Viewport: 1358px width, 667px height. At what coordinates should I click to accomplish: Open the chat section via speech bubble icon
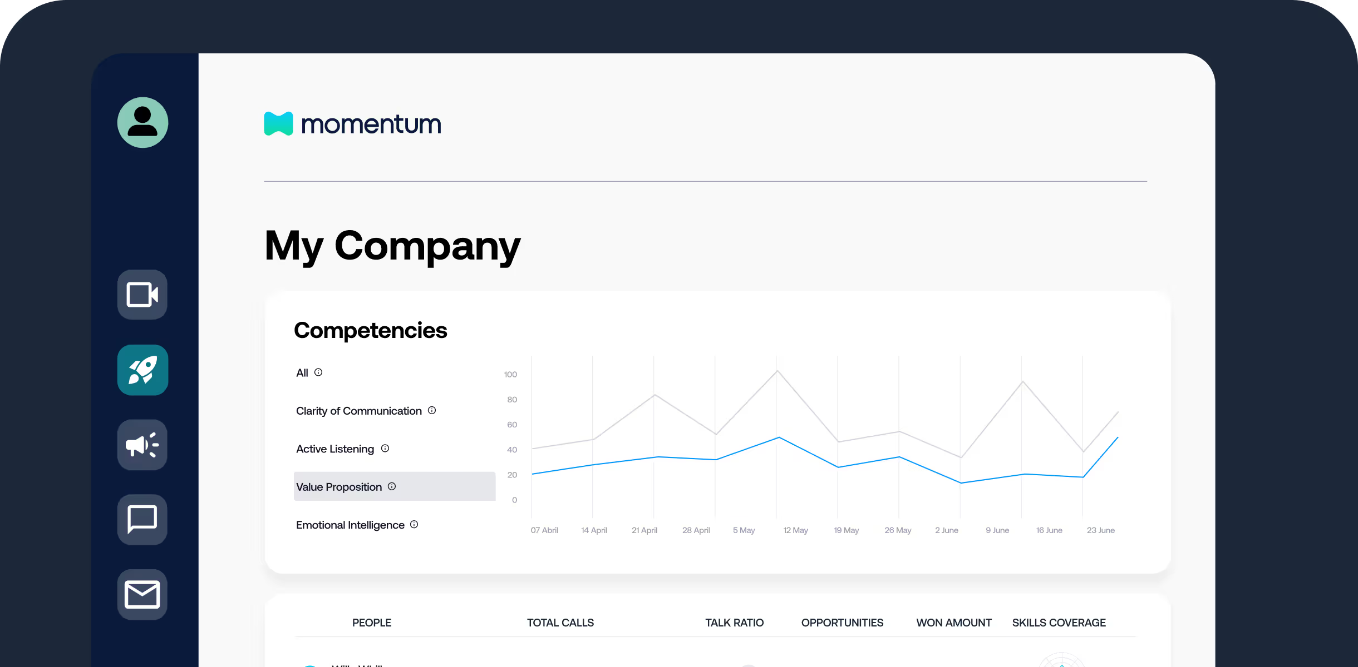(x=142, y=520)
